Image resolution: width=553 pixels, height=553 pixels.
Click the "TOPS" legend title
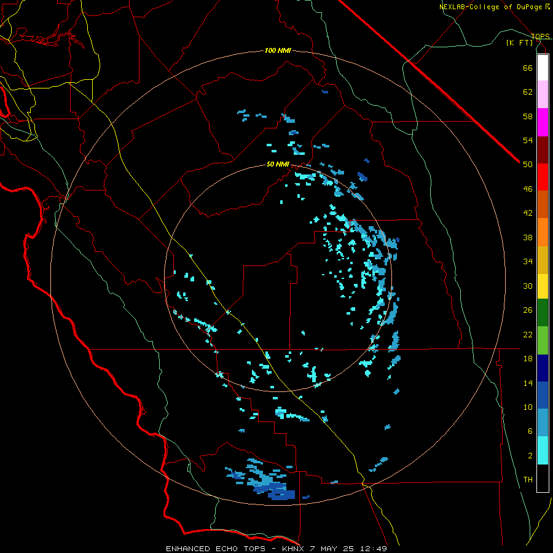pyautogui.click(x=540, y=36)
